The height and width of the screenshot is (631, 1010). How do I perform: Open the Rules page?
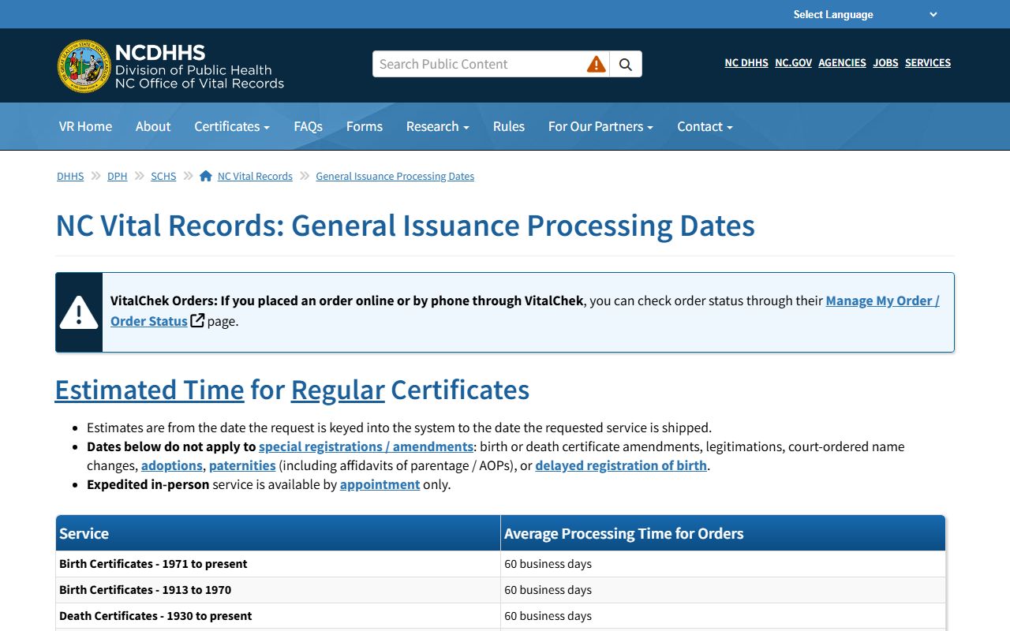click(x=509, y=126)
